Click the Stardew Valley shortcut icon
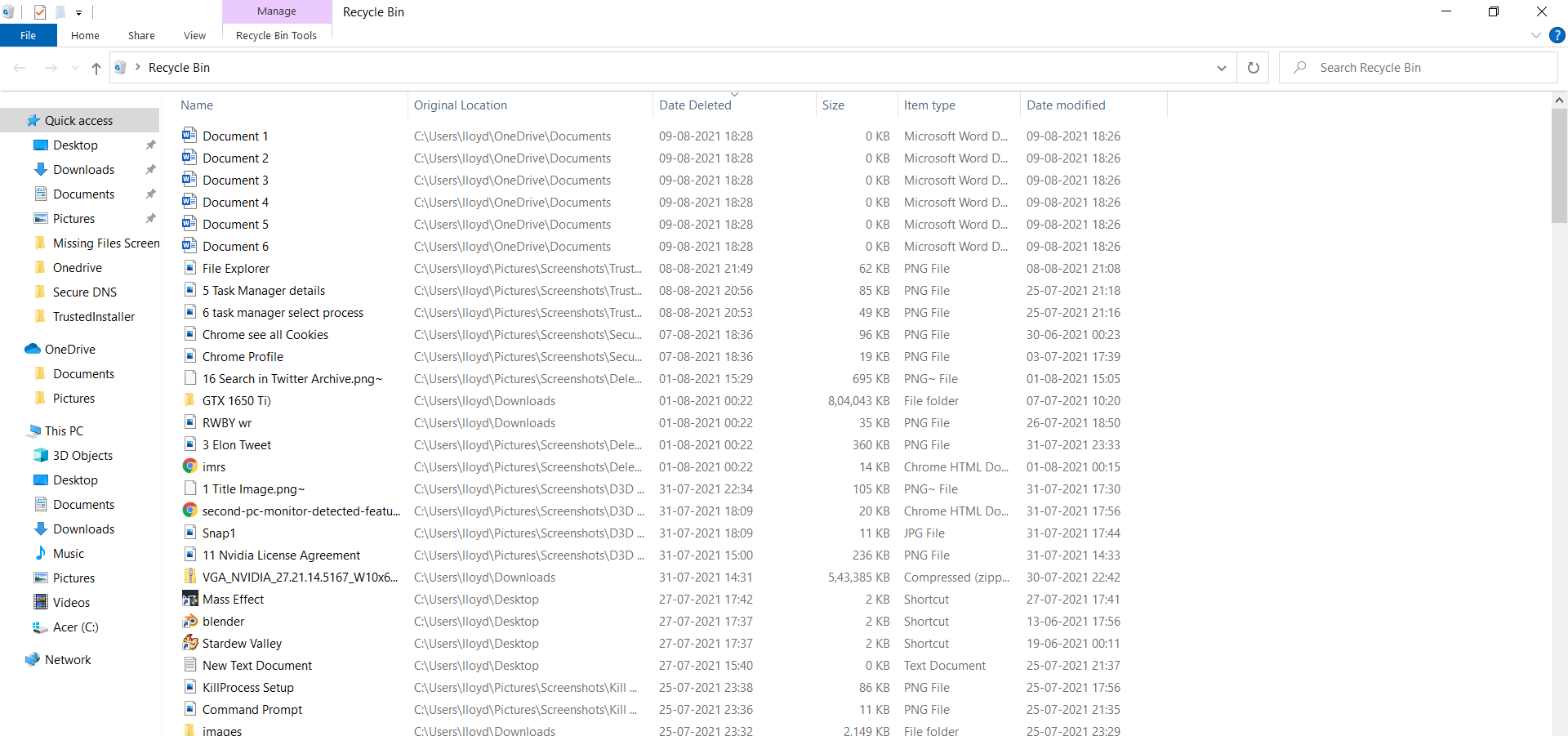 coord(189,643)
